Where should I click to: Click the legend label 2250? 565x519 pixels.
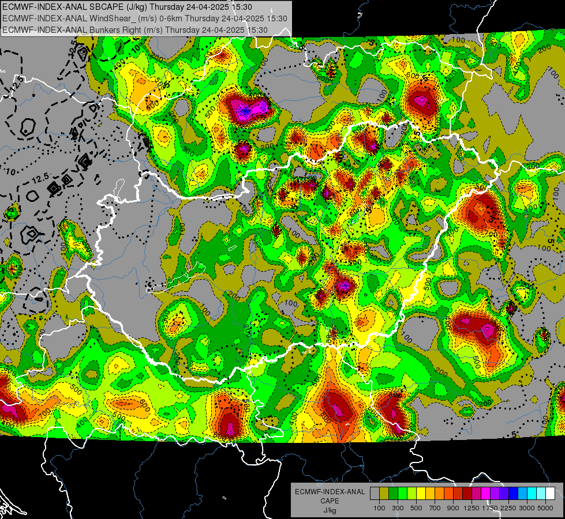click(508, 508)
